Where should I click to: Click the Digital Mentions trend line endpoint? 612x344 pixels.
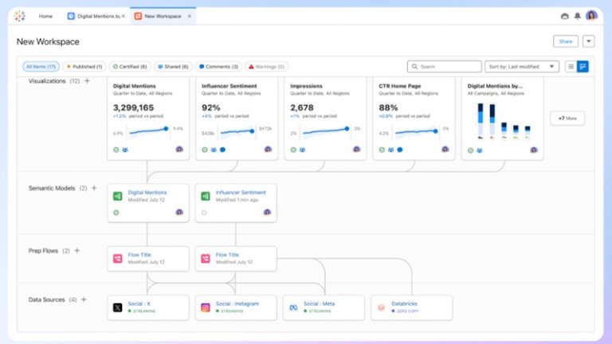pos(166,129)
